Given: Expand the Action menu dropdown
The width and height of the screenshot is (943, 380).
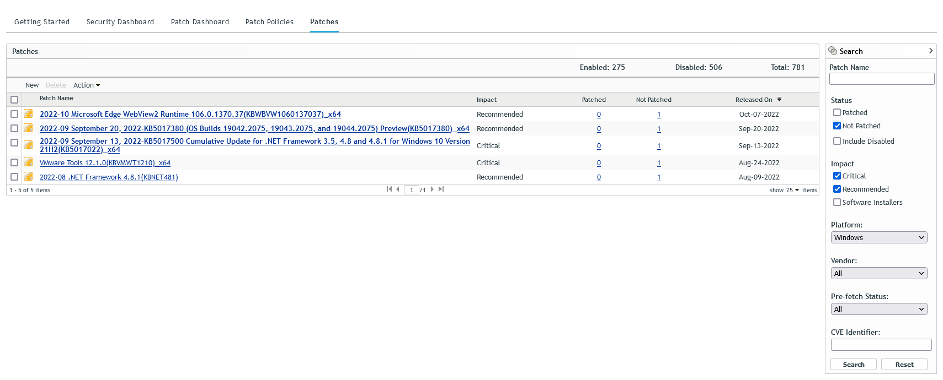Looking at the screenshot, I should coord(87,85).
